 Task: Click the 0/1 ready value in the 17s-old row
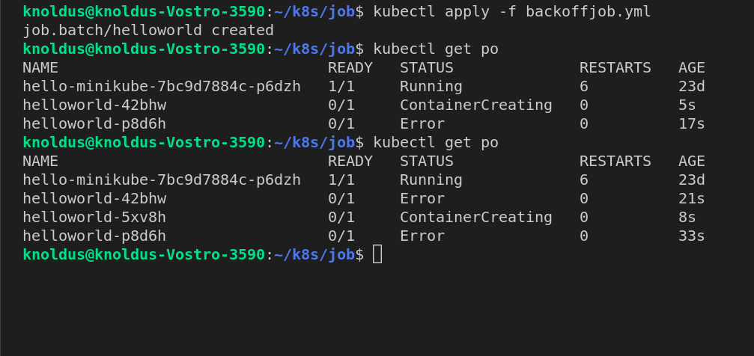click(x=341, y=124)
